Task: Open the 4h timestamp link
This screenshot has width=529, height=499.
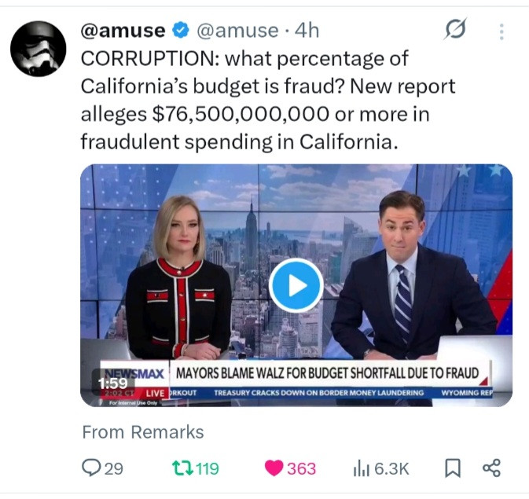Action: click(307, 31)
